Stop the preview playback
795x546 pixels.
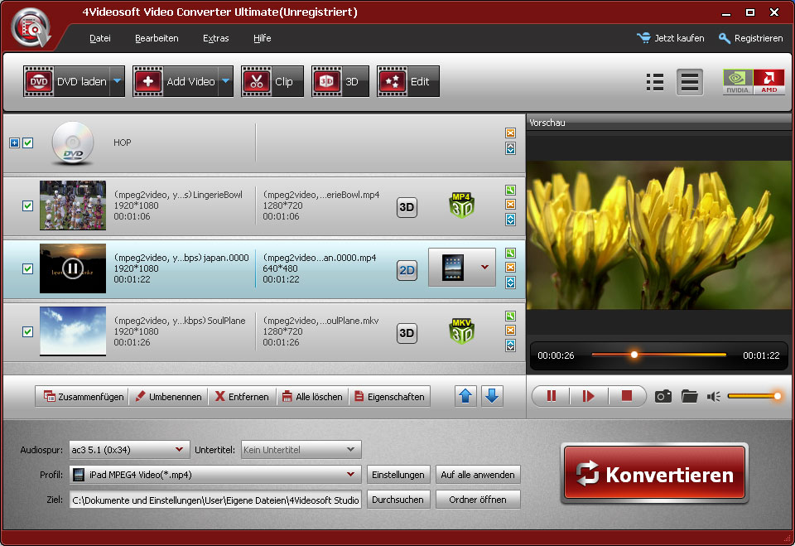pos(627,396)
